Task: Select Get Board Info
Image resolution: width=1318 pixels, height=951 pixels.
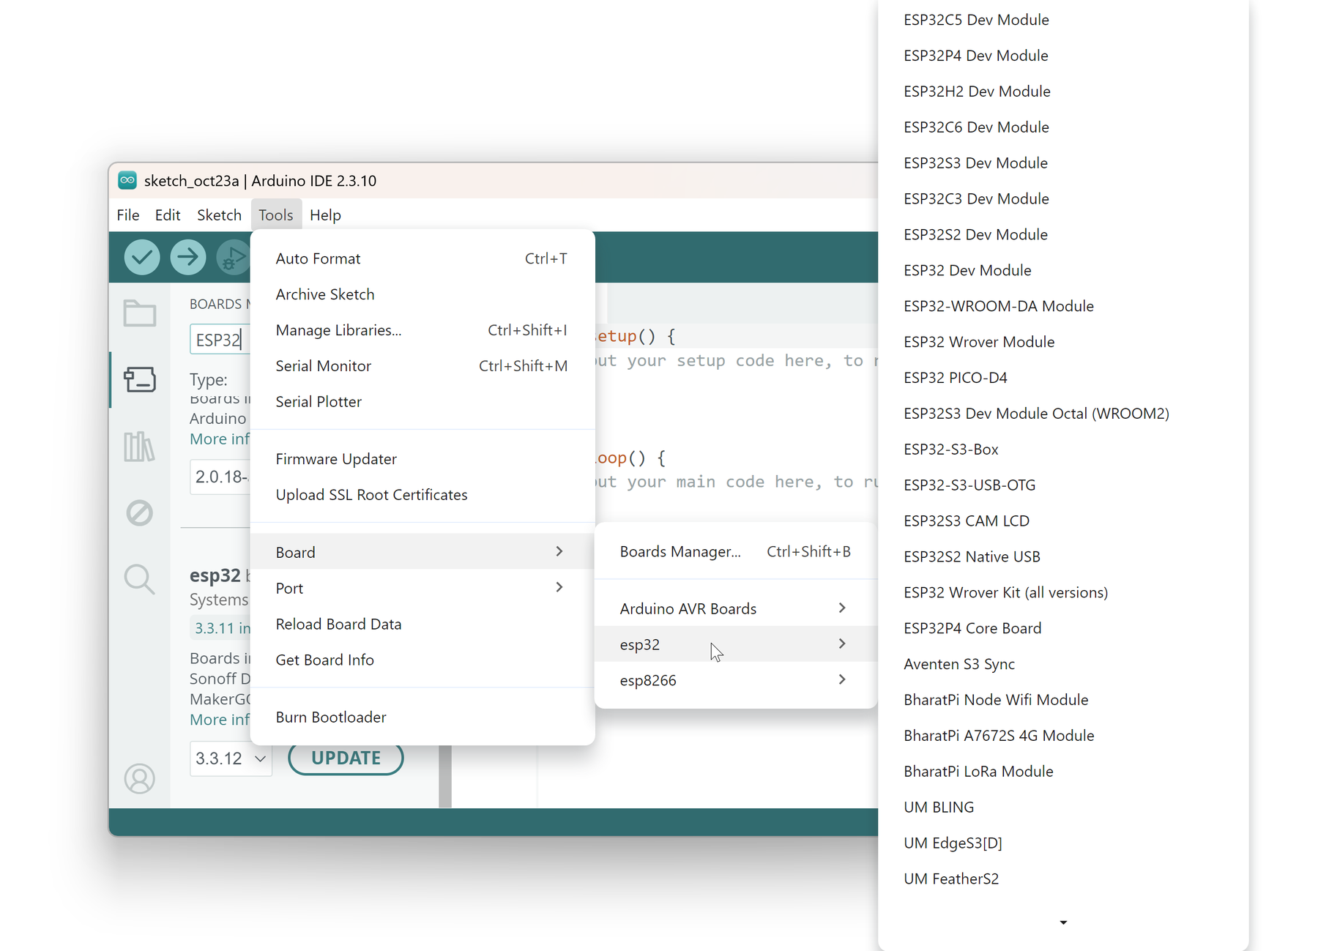Action: (x=422, y=660)
